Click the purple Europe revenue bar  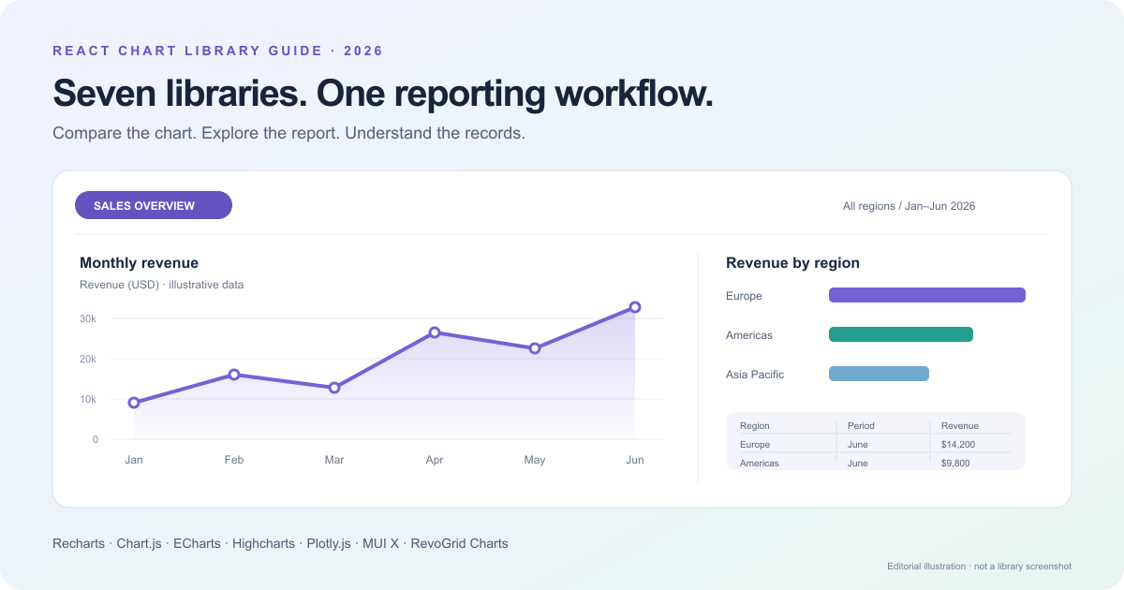coord(927,295)
